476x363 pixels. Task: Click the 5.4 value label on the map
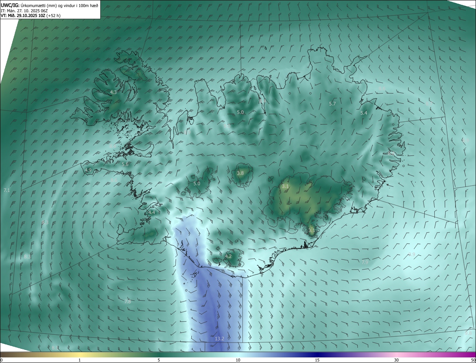(x=364, y=113)
